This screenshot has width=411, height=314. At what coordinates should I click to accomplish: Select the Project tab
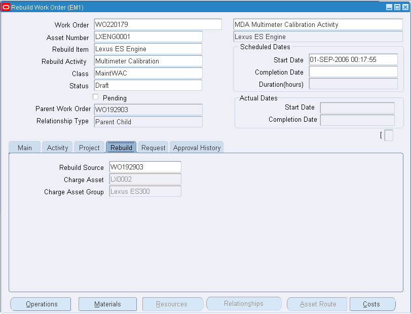coord(89,147)
